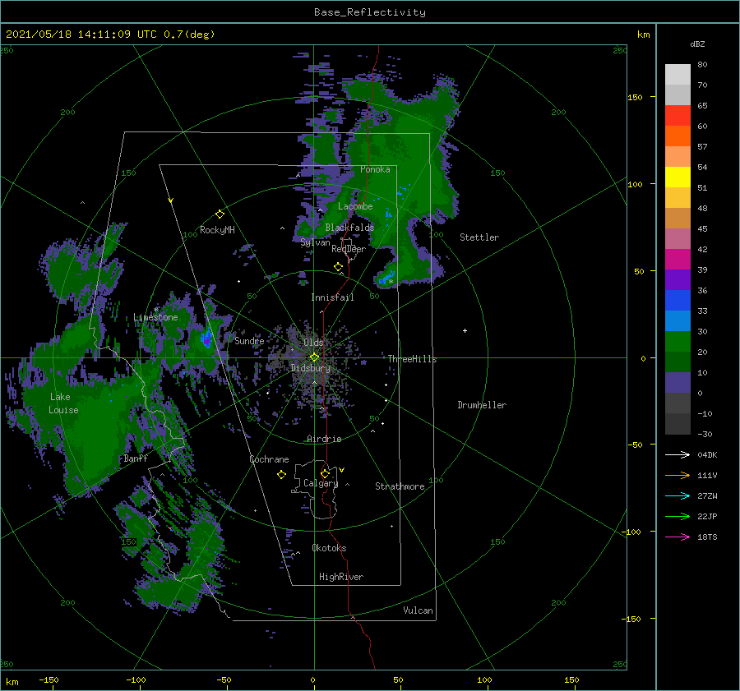Pick the purple swatch in dBZ scale
This screenshot has width=740, height=691.
point(678,280)
